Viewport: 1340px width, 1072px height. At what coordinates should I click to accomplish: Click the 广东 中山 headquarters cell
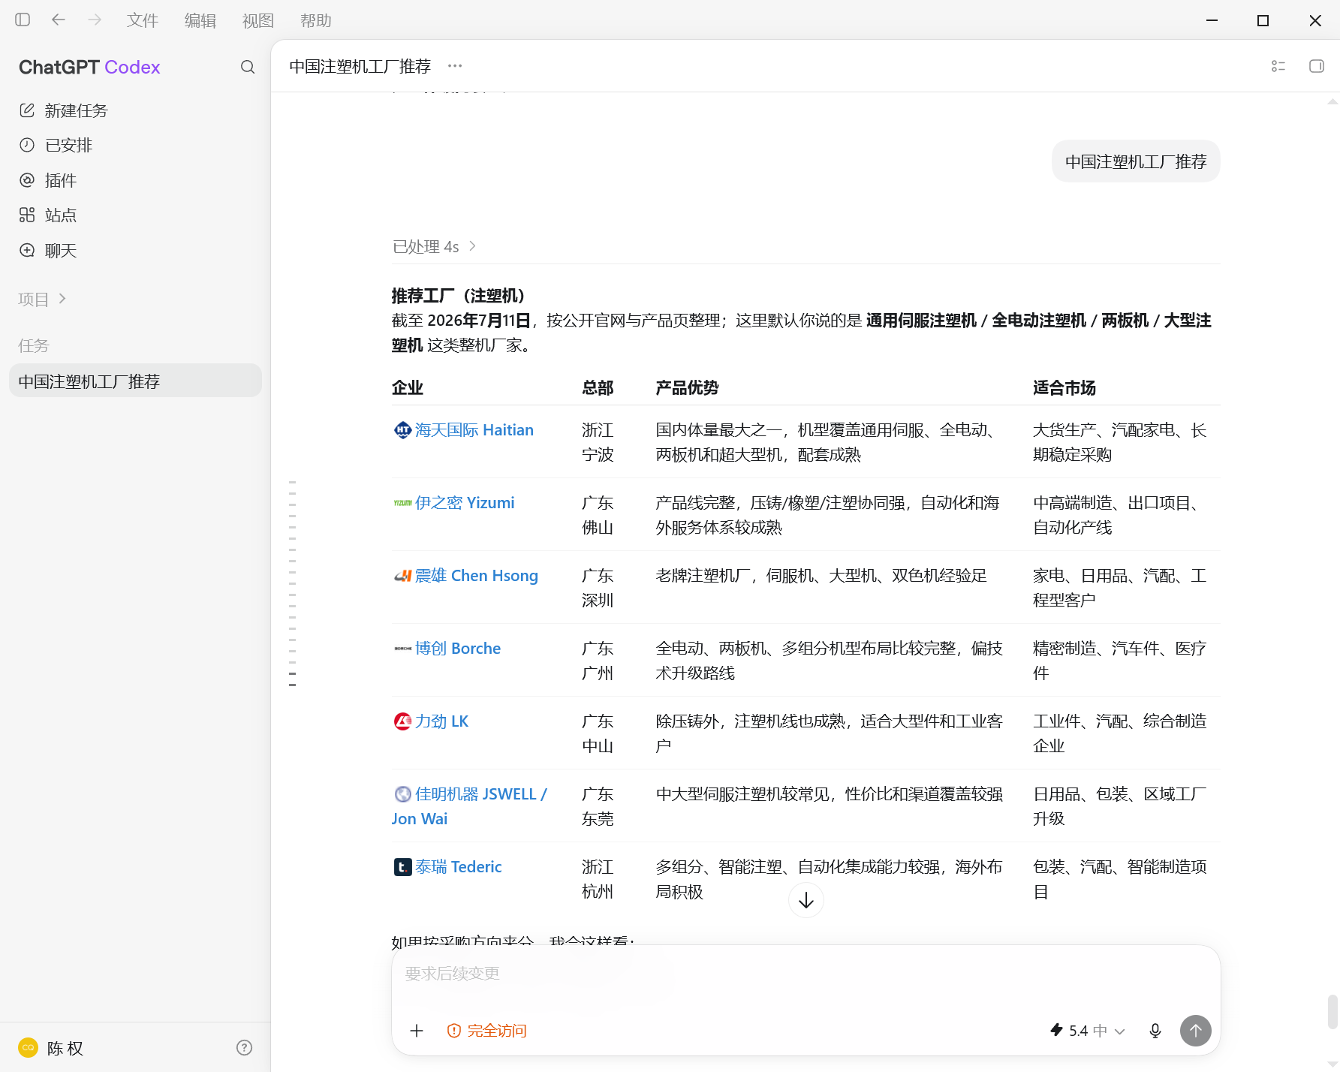point(598,733)
